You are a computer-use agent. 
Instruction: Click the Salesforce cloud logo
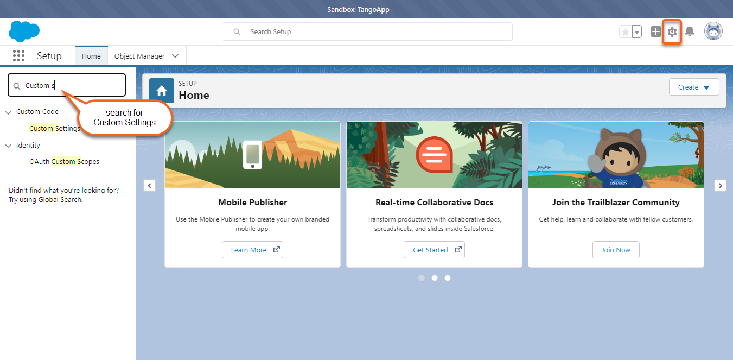coord(24,31)
